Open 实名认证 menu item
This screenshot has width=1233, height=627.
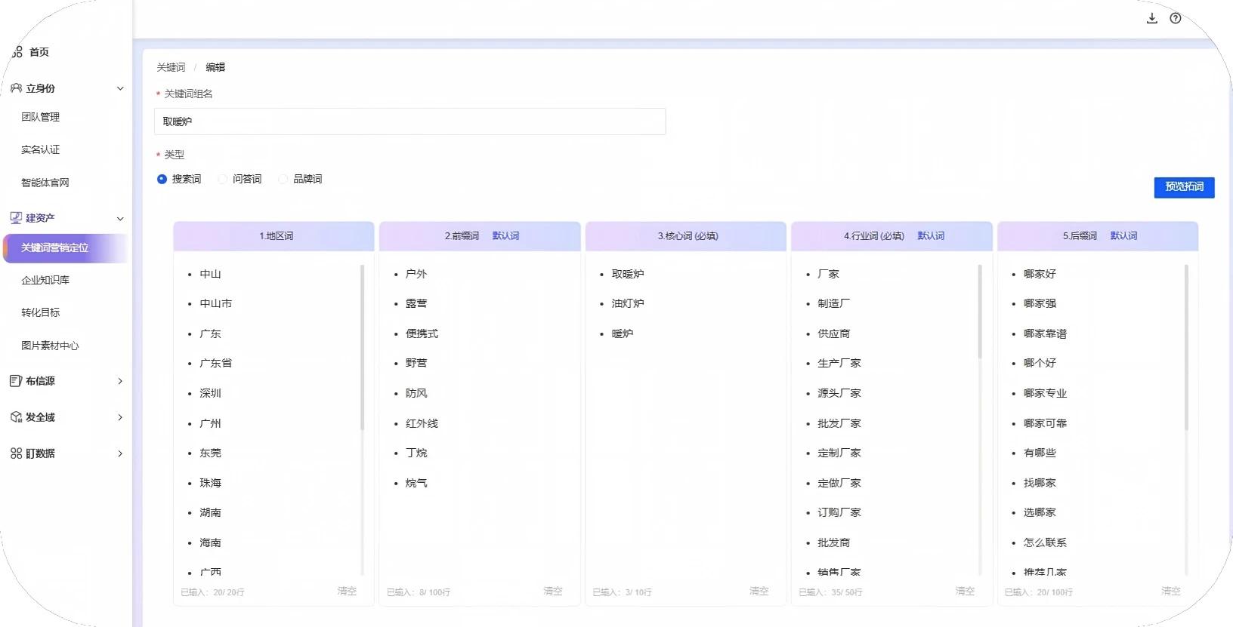coord(41,149)
